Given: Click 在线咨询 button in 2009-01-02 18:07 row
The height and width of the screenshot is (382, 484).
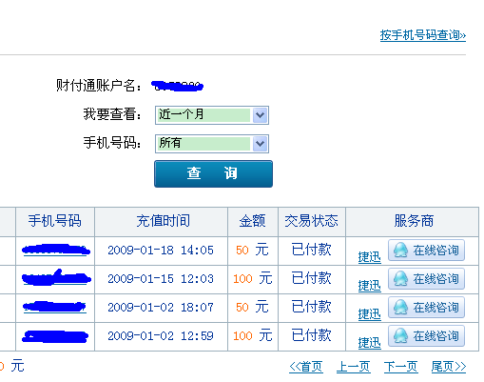Looking at the screenshot, I should tap(426, 308).
